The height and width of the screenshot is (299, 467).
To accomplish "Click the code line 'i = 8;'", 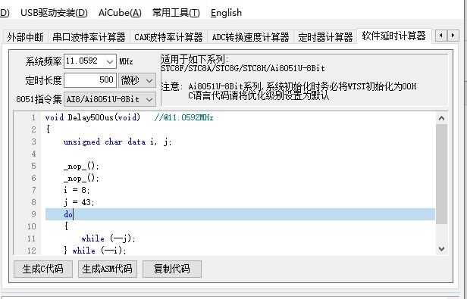I will tap(77, 190).
